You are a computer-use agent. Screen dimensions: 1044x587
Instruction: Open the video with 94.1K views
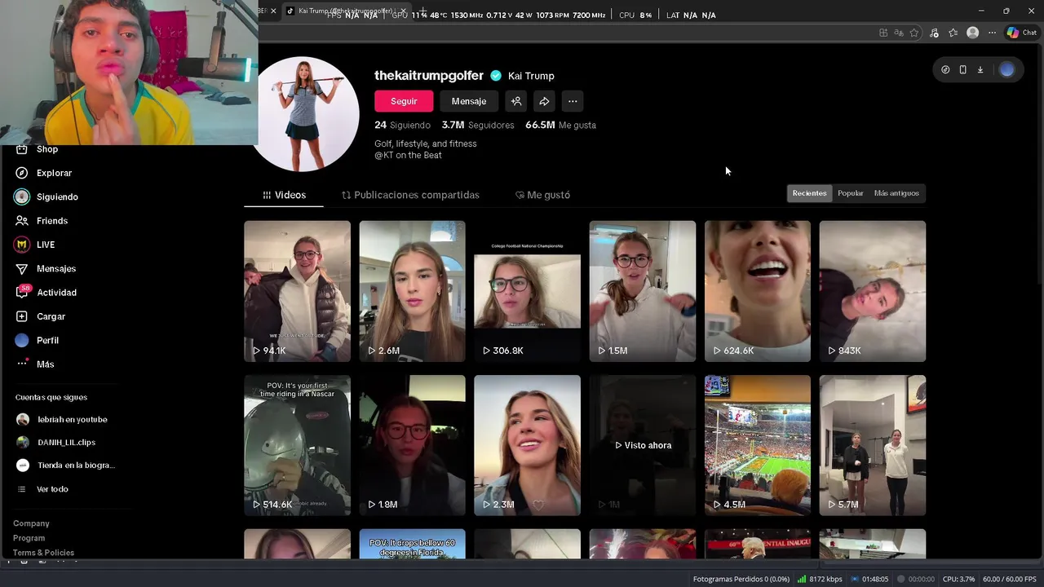point(297,291)
